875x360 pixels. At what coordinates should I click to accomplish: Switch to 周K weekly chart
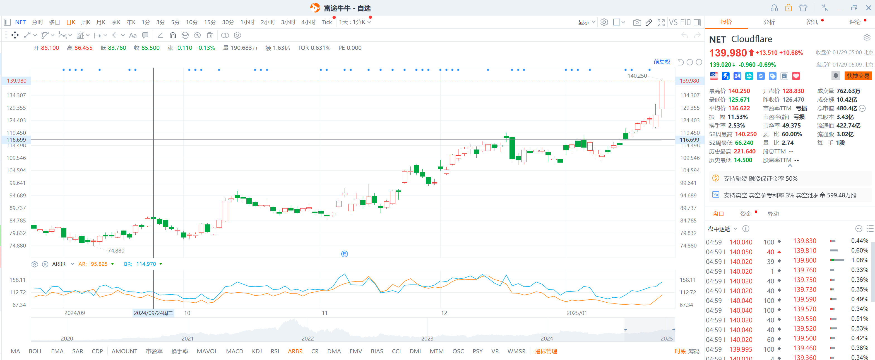(86, 22)
